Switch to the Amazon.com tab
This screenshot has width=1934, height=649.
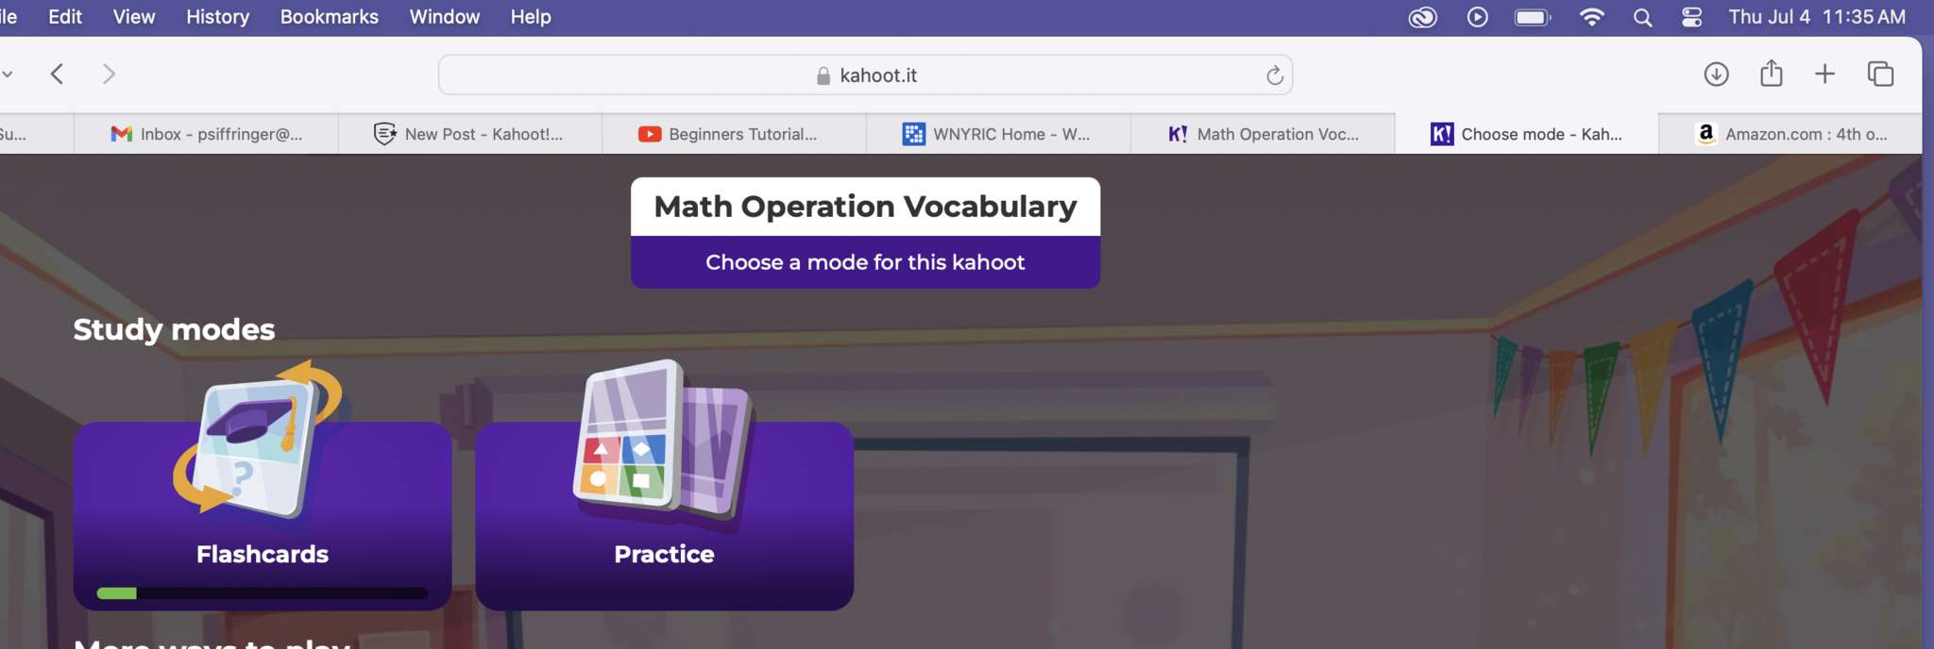coord(1790,134)
